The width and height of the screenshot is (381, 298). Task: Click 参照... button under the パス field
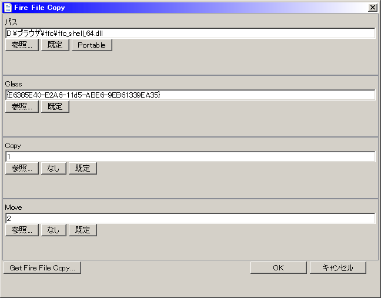pyautogui.click(x=22, y=45)
